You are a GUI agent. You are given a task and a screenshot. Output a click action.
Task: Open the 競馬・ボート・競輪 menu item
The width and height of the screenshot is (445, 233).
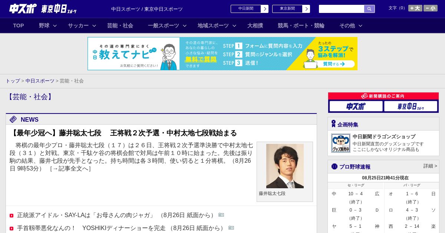tap(301, 26)
